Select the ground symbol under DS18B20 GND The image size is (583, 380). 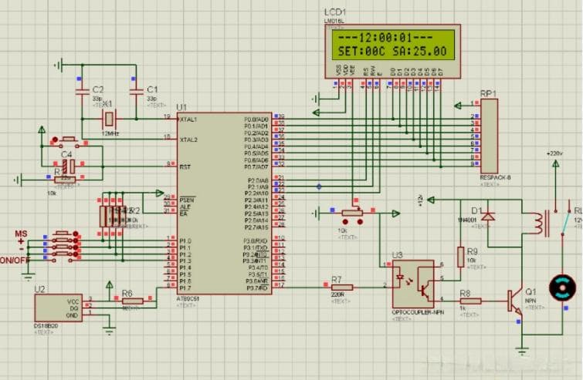109,331
